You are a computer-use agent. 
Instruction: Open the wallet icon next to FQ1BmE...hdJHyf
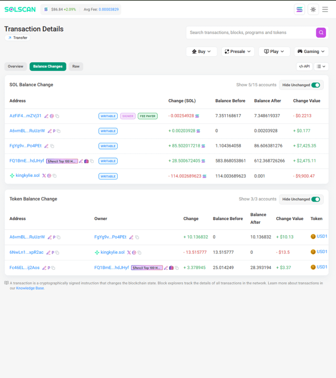(86, 161)
